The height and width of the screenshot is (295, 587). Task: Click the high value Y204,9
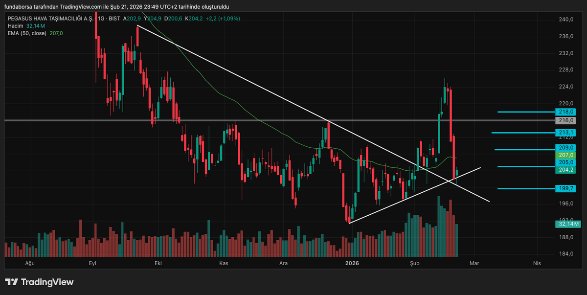point(153,19)
